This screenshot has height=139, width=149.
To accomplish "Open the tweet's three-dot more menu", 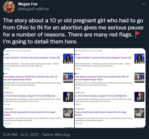I will (143, 4).
